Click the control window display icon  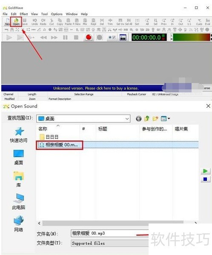click(123, 37)
